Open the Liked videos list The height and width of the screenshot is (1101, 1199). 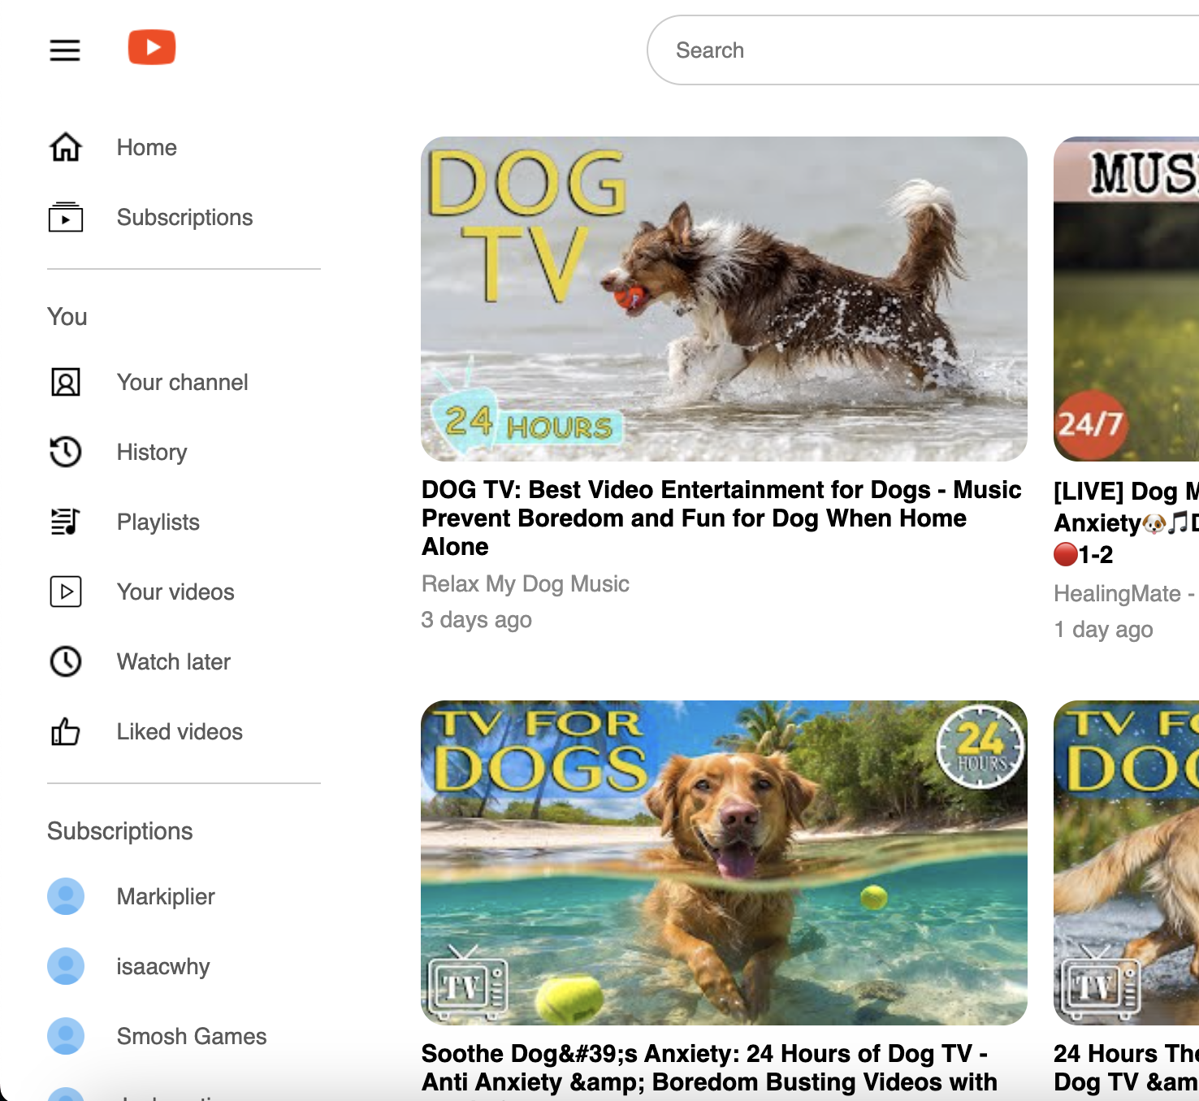(x=180, y=731)
